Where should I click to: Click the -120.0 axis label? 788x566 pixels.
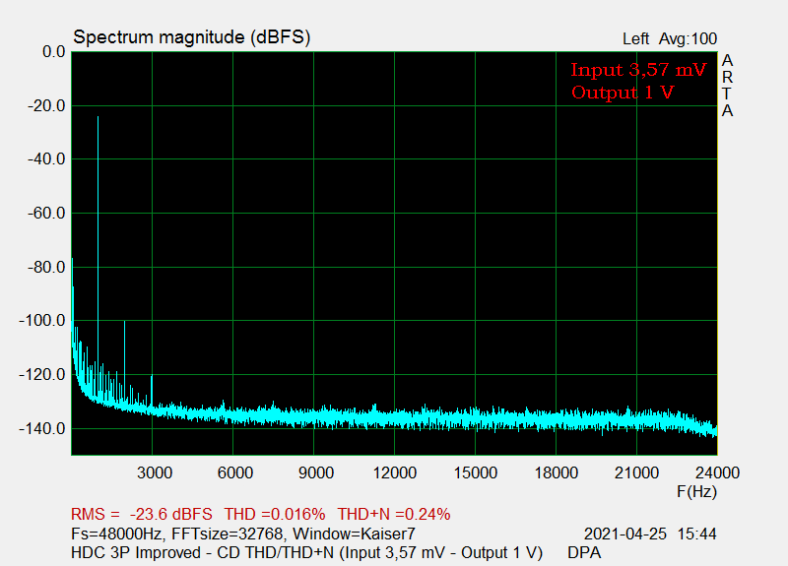pos(42,375)
